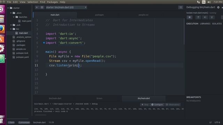
Task: Toggle outline view icon above editor
Action: 180,7
